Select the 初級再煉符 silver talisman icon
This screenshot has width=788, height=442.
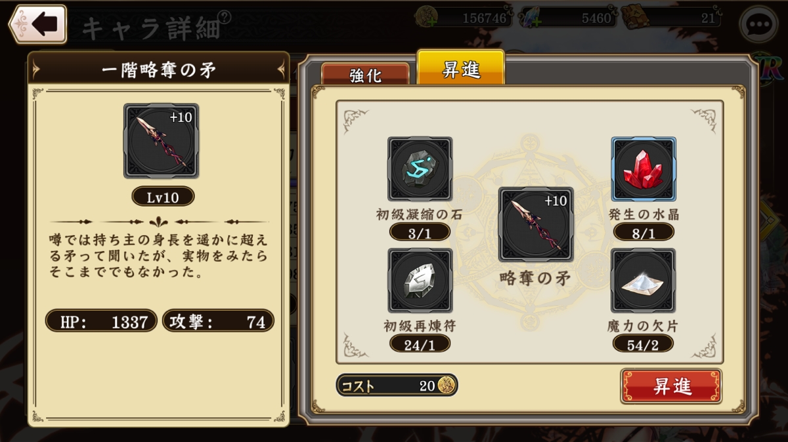pos(420,280)
